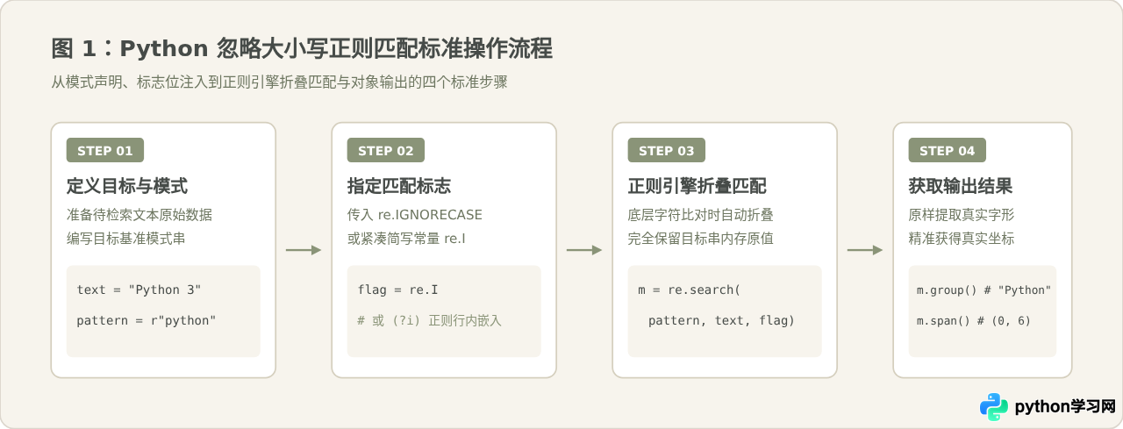Click the line "编写目标基准模式串"
This screenshot has width=1123, height=429.
[126, 239]
